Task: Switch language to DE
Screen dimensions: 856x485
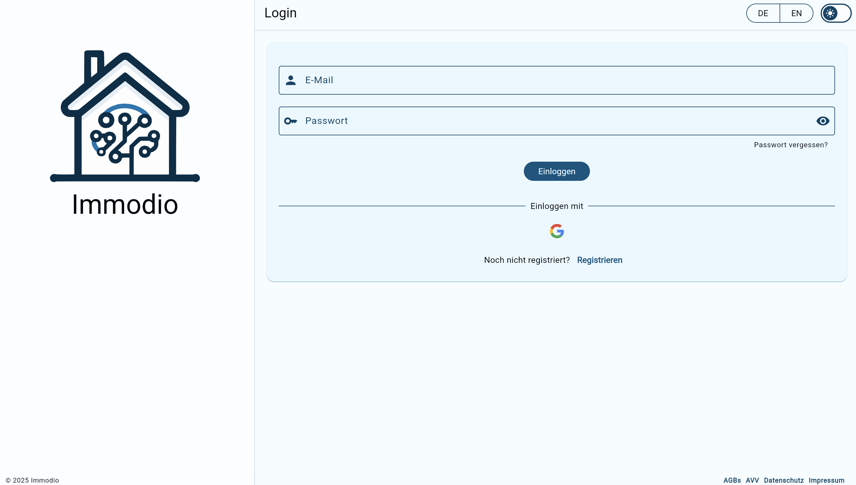Action: tap(762, 13)
